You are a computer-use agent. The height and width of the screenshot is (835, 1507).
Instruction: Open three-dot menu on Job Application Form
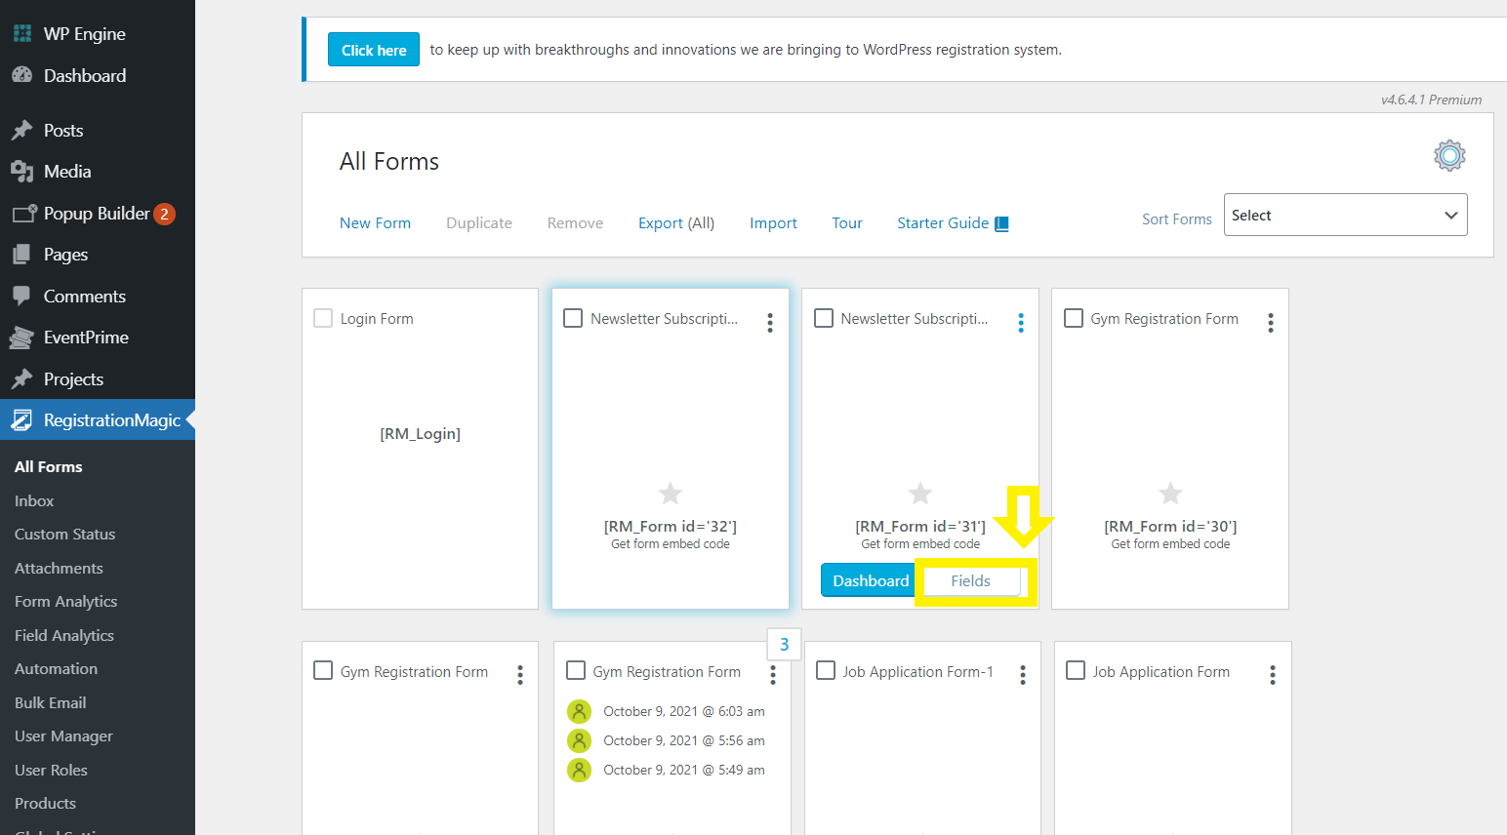tap(1273, 675)
